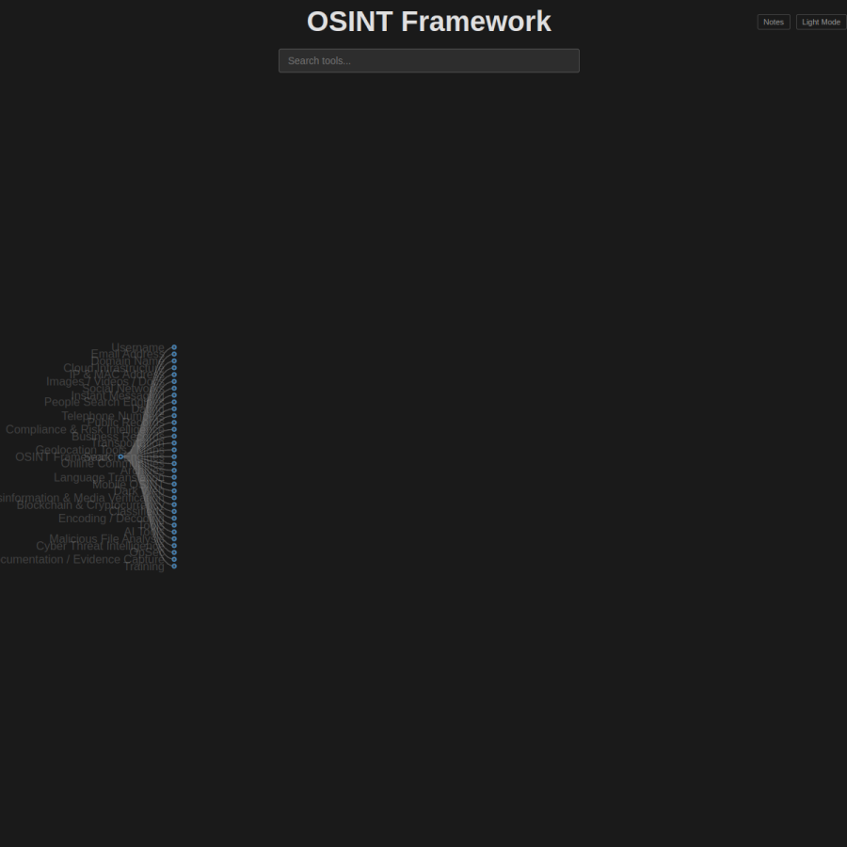Image resolution: width=847 pixels, height=847 pixels.
Task: Expand the Social Networks node
Action: click(x=174, y=389)
